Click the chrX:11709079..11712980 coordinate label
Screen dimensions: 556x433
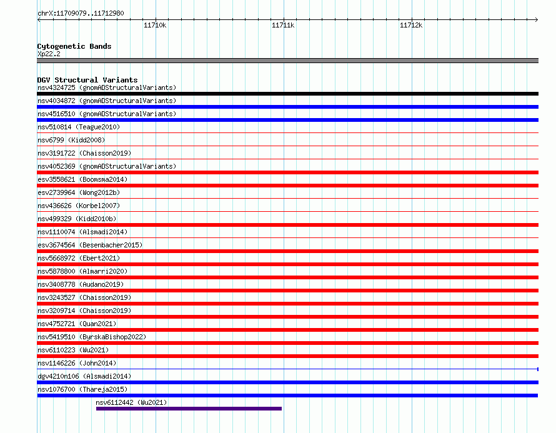[81, 14]
